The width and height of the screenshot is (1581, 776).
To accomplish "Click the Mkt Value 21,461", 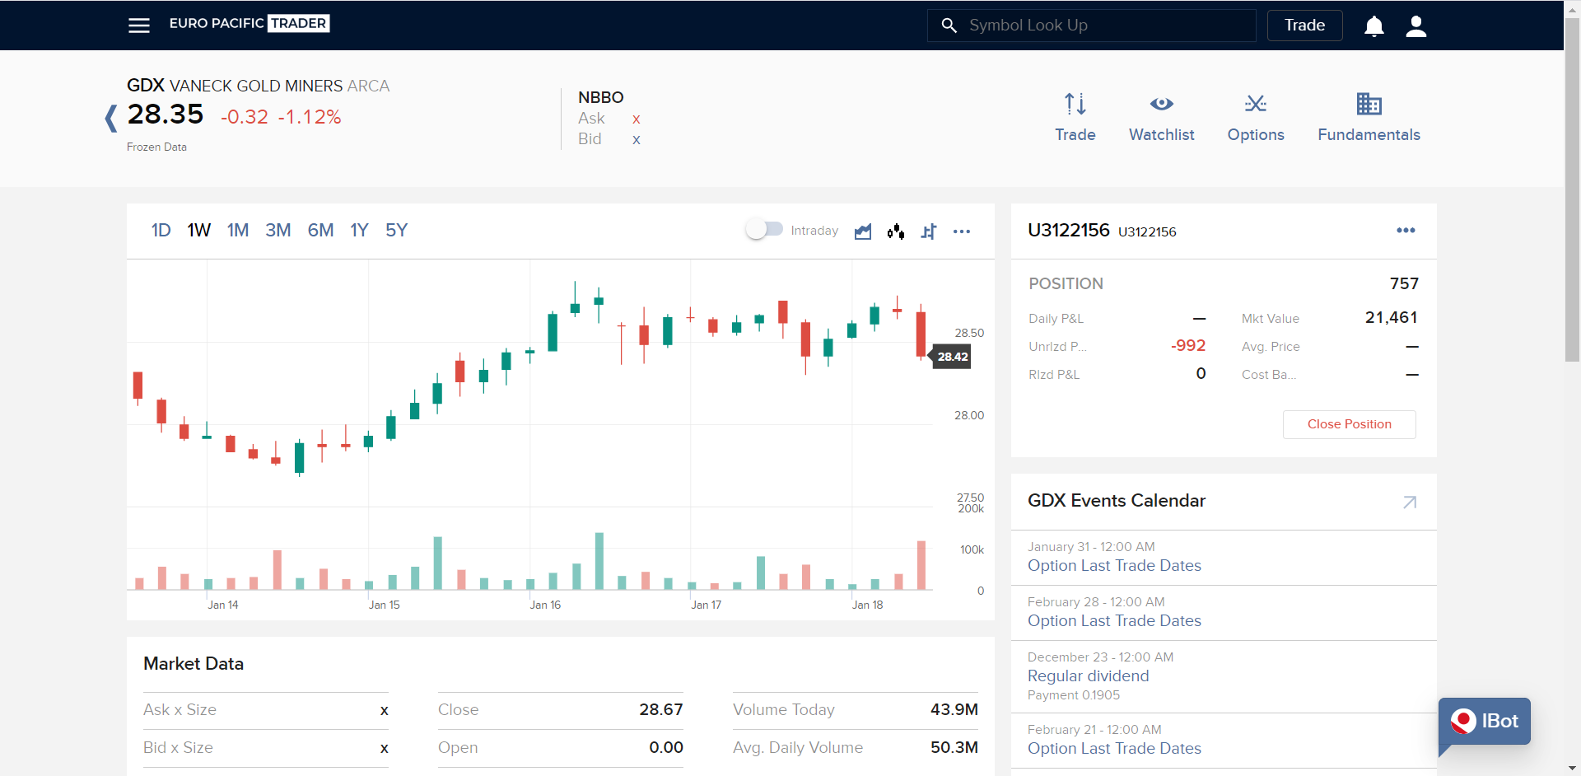I will [1391, 318].
